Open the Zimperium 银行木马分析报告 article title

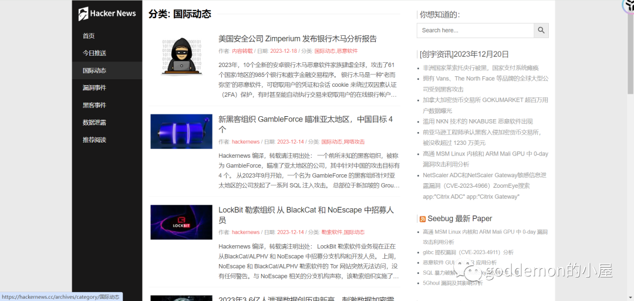pyautogui.click(x=298, y=39)
